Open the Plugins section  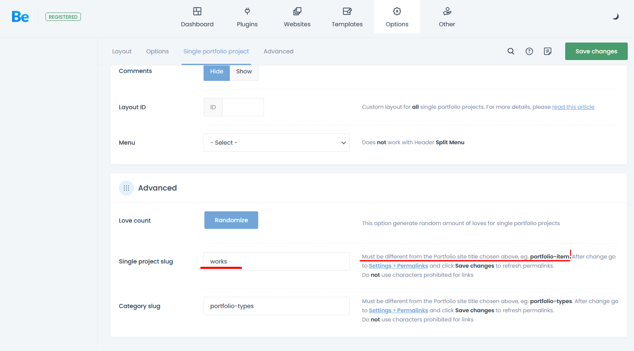(247, 17)
